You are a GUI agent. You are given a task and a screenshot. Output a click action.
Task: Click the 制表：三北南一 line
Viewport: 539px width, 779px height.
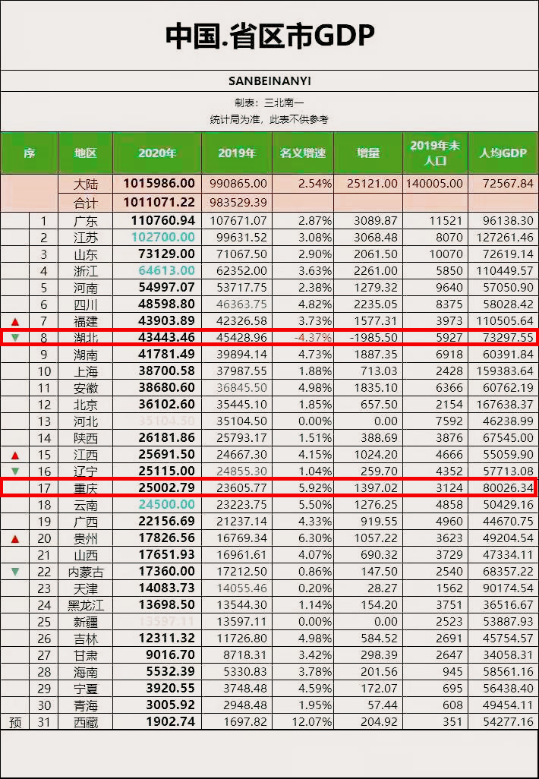[x=269, y=103]
